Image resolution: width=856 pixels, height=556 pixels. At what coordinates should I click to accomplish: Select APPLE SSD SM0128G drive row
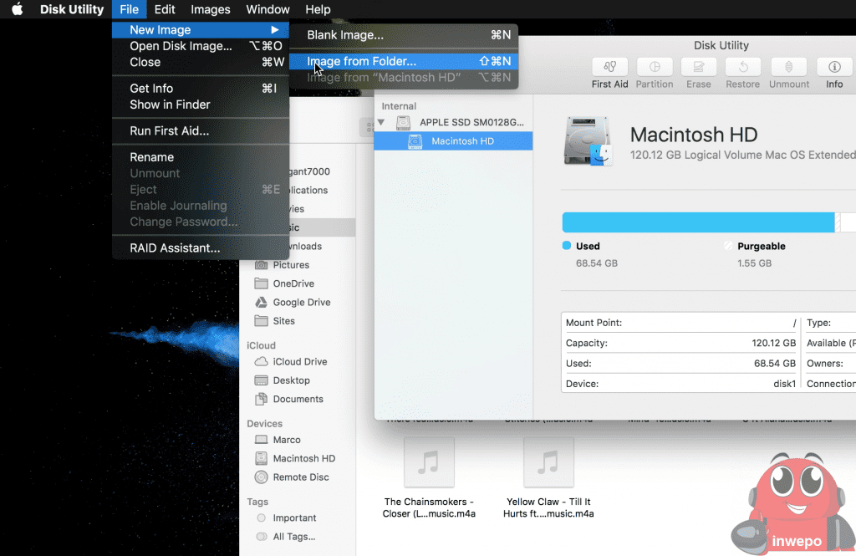point(453,122)
